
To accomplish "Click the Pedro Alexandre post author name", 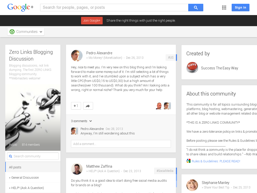I will pyautogui.click(x=99, y=53).
